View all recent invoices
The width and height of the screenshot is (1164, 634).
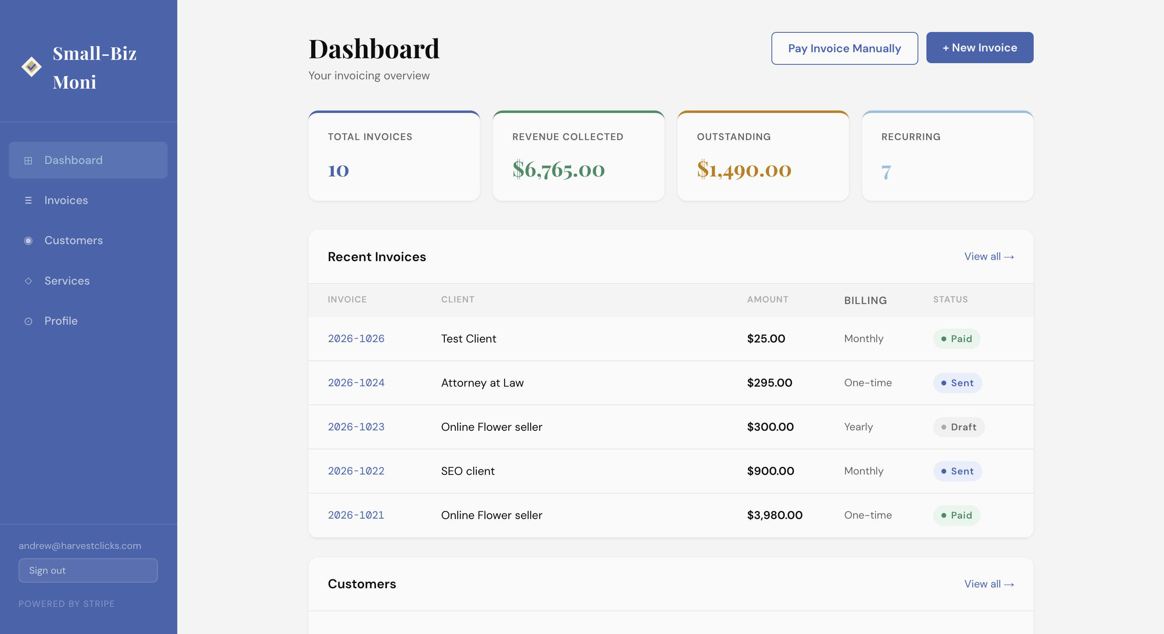tap(989, 256)
